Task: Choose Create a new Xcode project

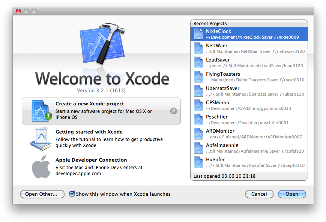Action: (x=101, y=111)
